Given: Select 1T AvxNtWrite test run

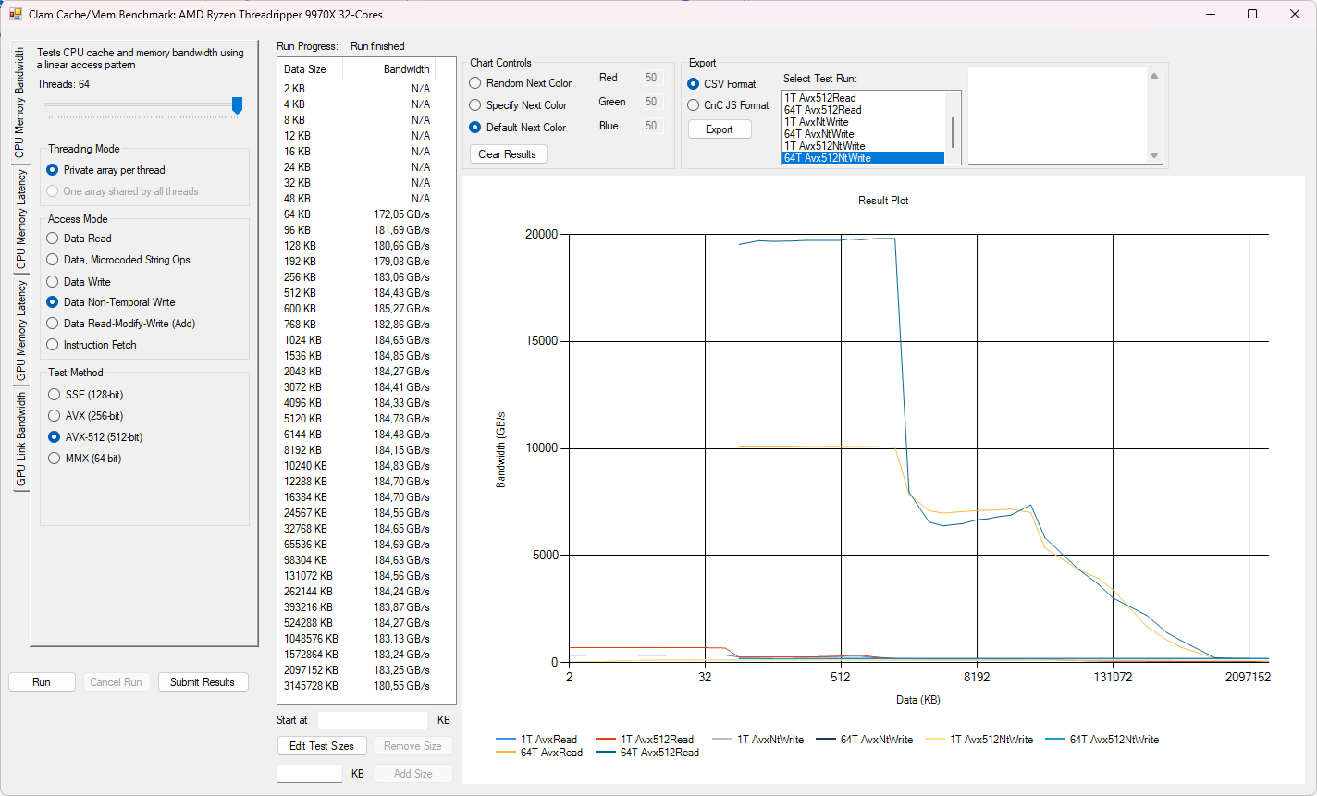Looking at the screenshot, I should 864,122.
